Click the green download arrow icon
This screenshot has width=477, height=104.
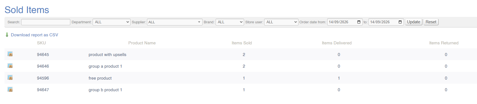[x=7, y=35]
